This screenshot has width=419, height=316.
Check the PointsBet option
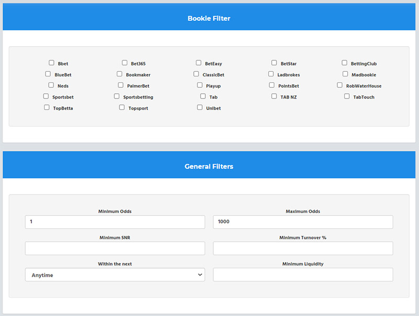271,85
